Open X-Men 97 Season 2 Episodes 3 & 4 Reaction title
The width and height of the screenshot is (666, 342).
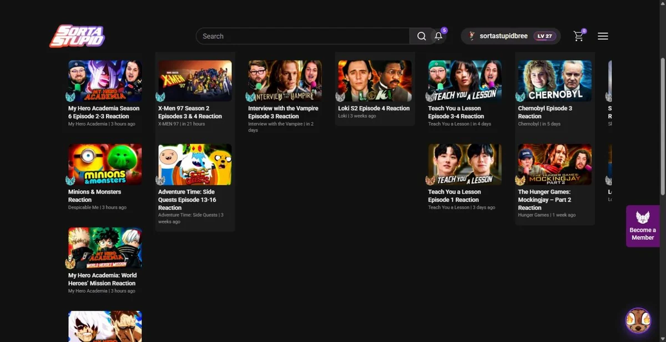pos(190,113)
